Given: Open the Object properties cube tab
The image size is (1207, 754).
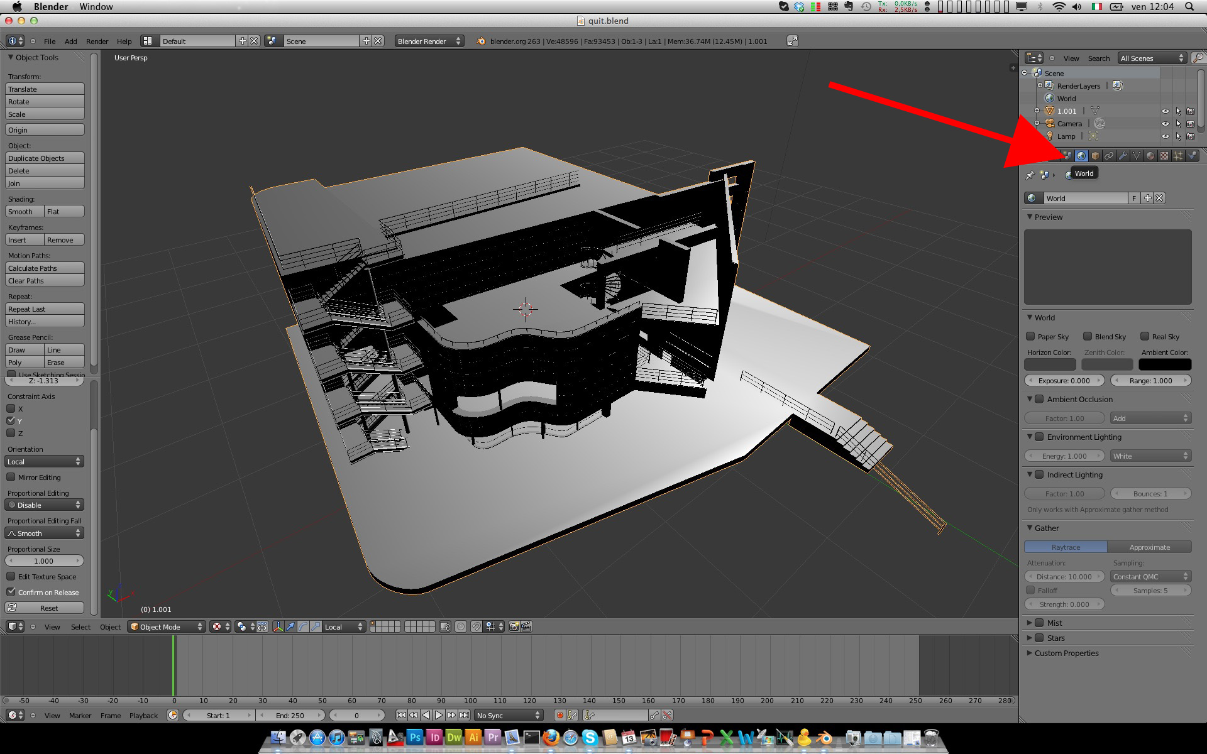Looking at the screenshot, I should click(1095, 156).
